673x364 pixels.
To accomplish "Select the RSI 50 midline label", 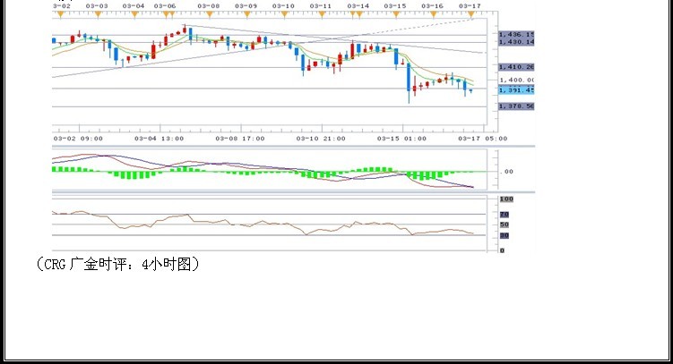I will 505,224.
